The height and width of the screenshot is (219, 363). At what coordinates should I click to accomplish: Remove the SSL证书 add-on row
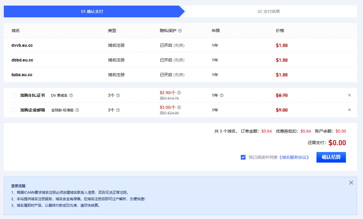tap(349, 95)
